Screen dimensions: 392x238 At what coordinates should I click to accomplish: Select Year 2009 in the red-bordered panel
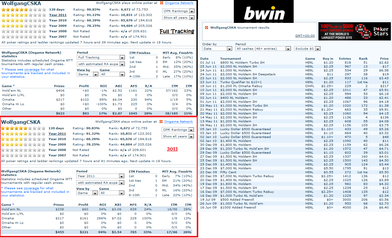(x=57, y=145)
